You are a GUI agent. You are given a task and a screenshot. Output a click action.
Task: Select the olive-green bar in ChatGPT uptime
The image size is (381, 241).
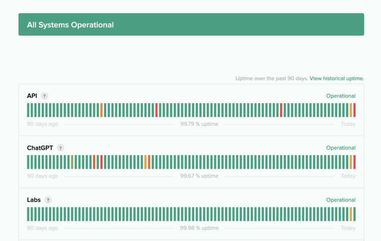72,162
